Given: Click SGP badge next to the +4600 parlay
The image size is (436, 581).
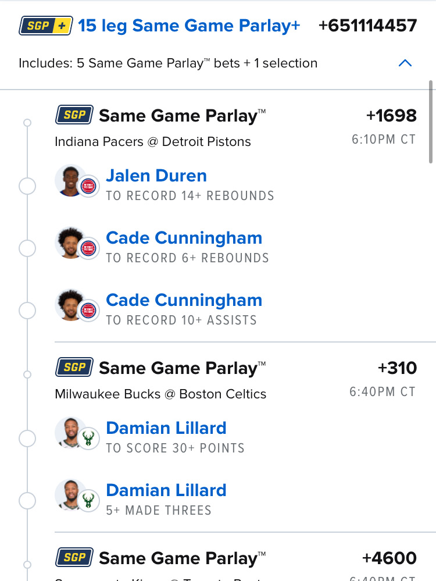Looking at the screenshot, I should click(x=74, y=558).
